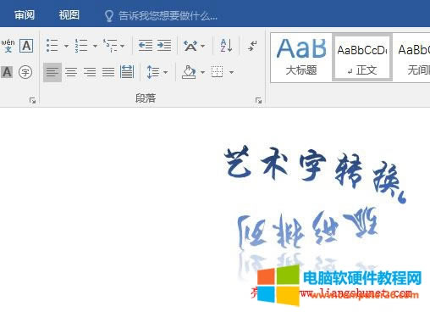Align text to the right
Screen dimensions: 430x312
tap(90, 72)
